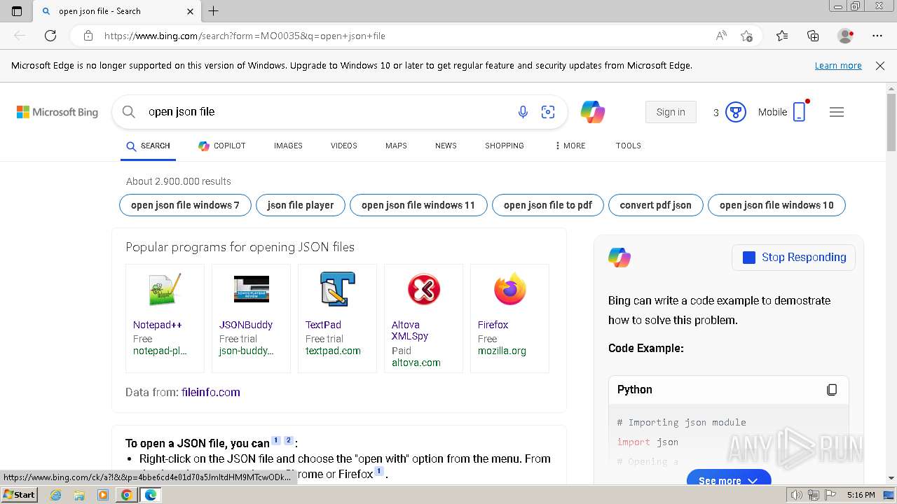897x504 pixels.
Task: Select suggestion open json file windows 11
Action: [418, 205]
